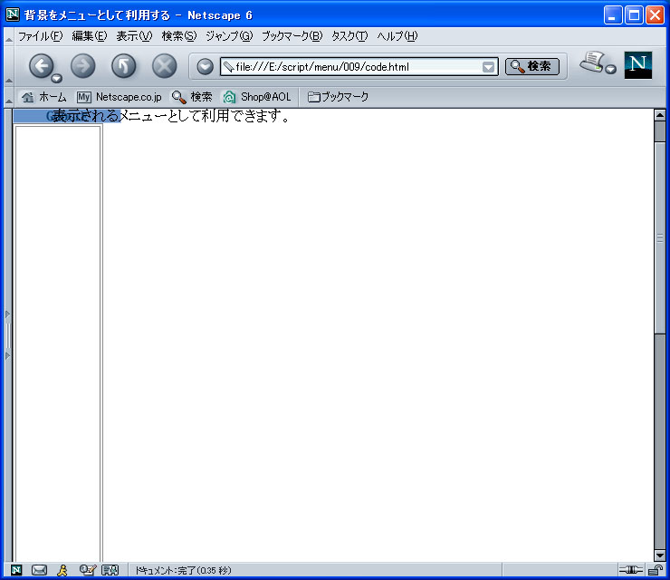670x580 pixels.
Task: Open the ジャンプ(G) menu
Action: [229, 36]
